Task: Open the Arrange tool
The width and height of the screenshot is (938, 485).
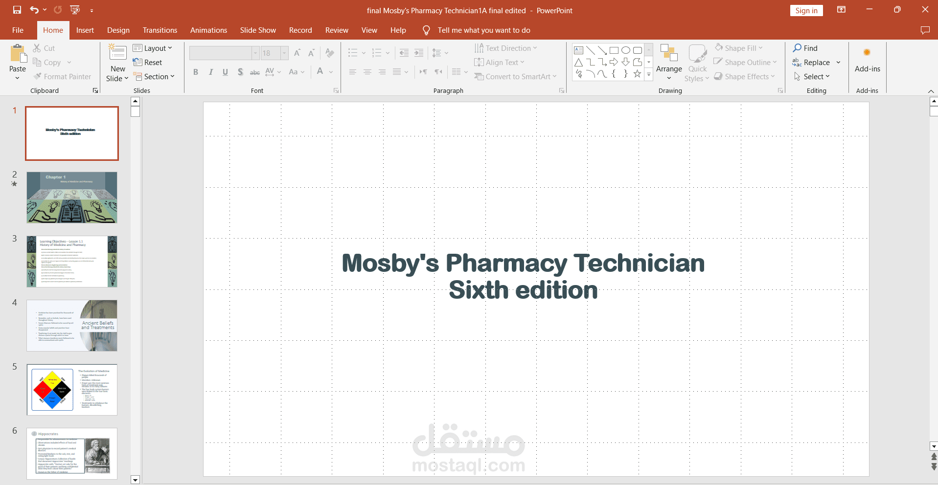Action: coord(669,63)
